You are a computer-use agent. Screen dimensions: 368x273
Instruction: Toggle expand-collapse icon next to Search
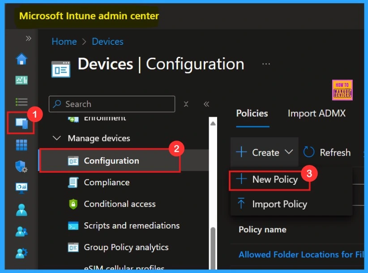point(186,104)
